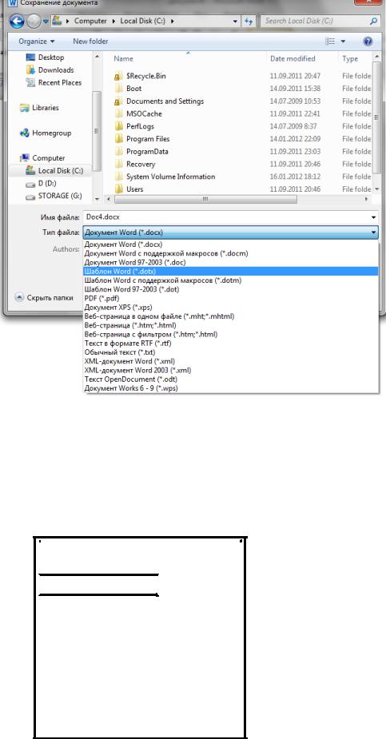The image size is (386, 739).
Task: Click the search magnifier icon
Action: pyautogui.click(x=373, y=22)
